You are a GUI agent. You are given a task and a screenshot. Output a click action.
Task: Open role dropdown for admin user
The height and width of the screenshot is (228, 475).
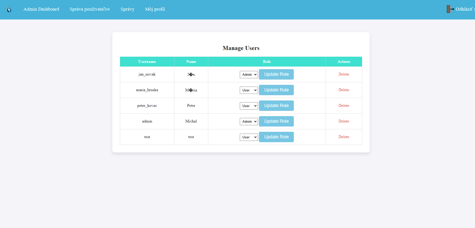(x=249, y=121)
